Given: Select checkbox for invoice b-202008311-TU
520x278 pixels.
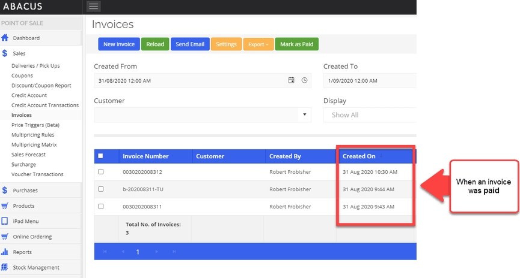Looking at the screenshot, I should point(100,189).
